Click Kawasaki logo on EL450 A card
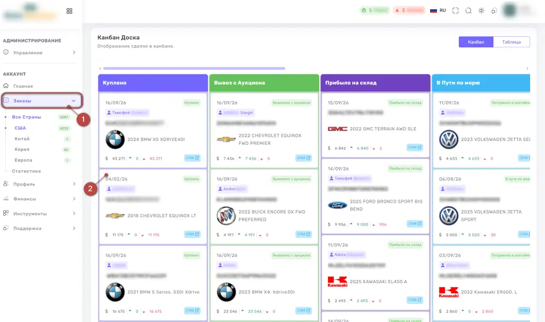 pyautogui.click(x=337, y=282)
